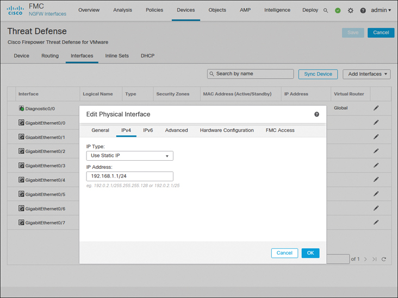The width and height of the screenshot is (398, 298).
Task: Click pencil icon for GigabitEthernet0/7 row
Action: coord(376,223)
